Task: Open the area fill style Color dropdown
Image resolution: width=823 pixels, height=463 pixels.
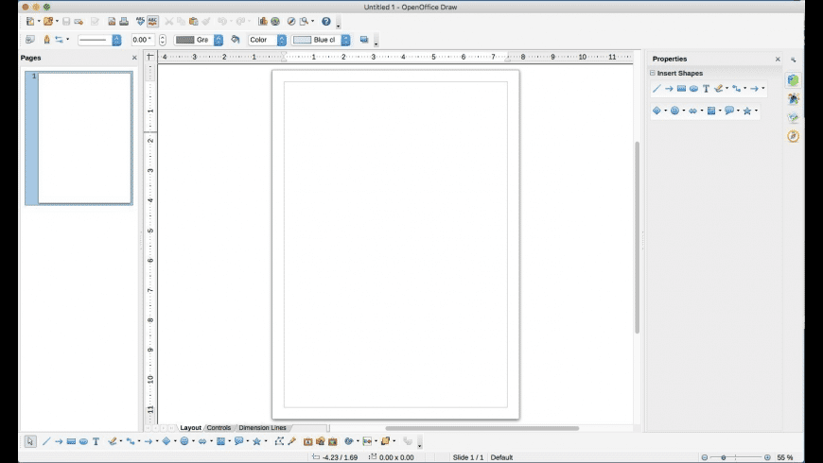Action: 268,40
